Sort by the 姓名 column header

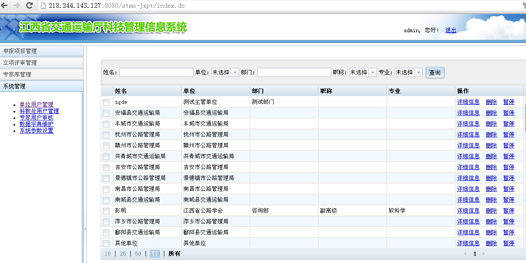coord(147,91)
